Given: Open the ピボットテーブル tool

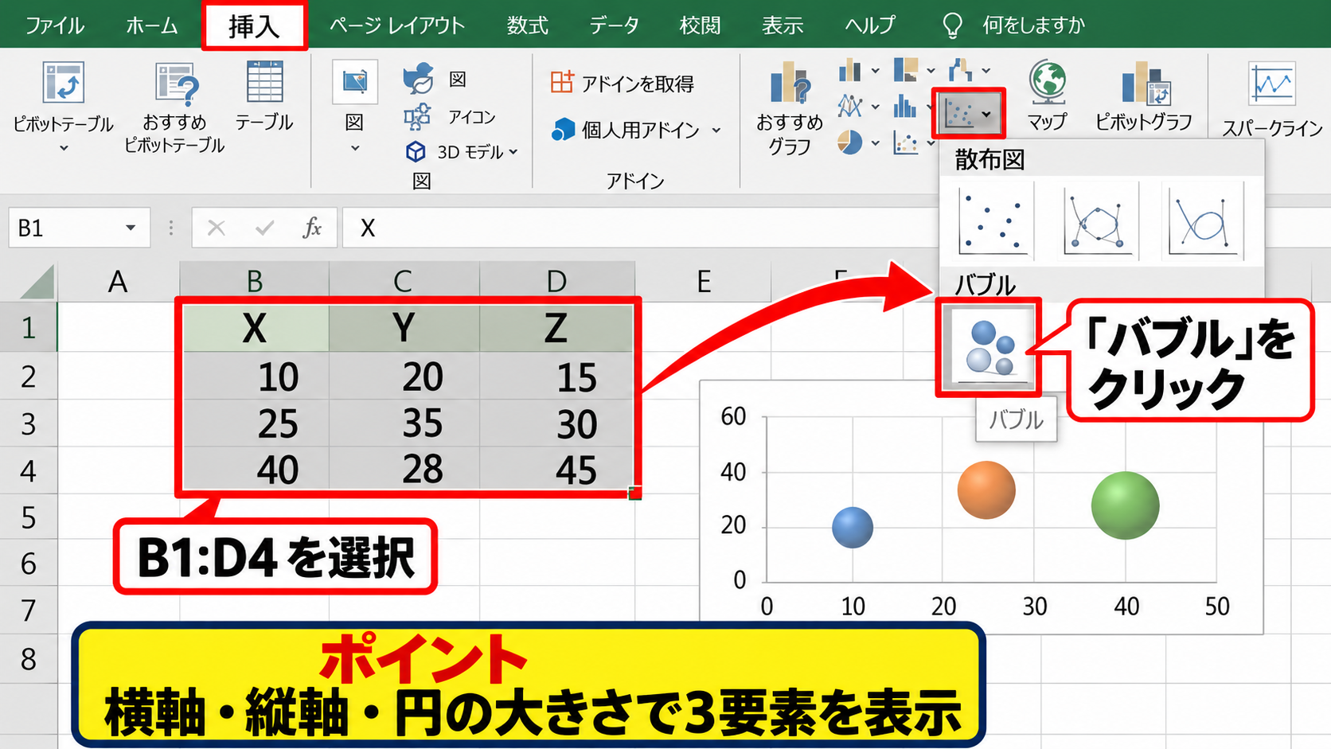Looking at the screenshot, I should click(x=63, y=105).
